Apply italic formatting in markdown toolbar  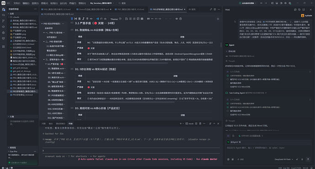pyautogui.click(x=83, y=19)
